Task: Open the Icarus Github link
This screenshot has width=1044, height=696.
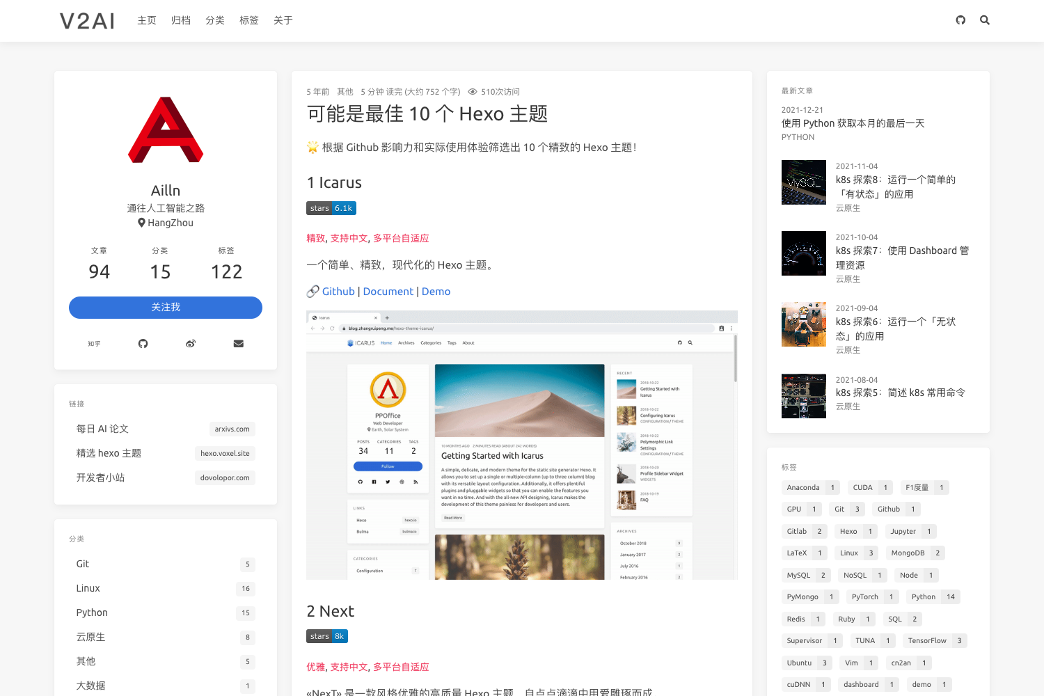Action: [x=338, y=292]
